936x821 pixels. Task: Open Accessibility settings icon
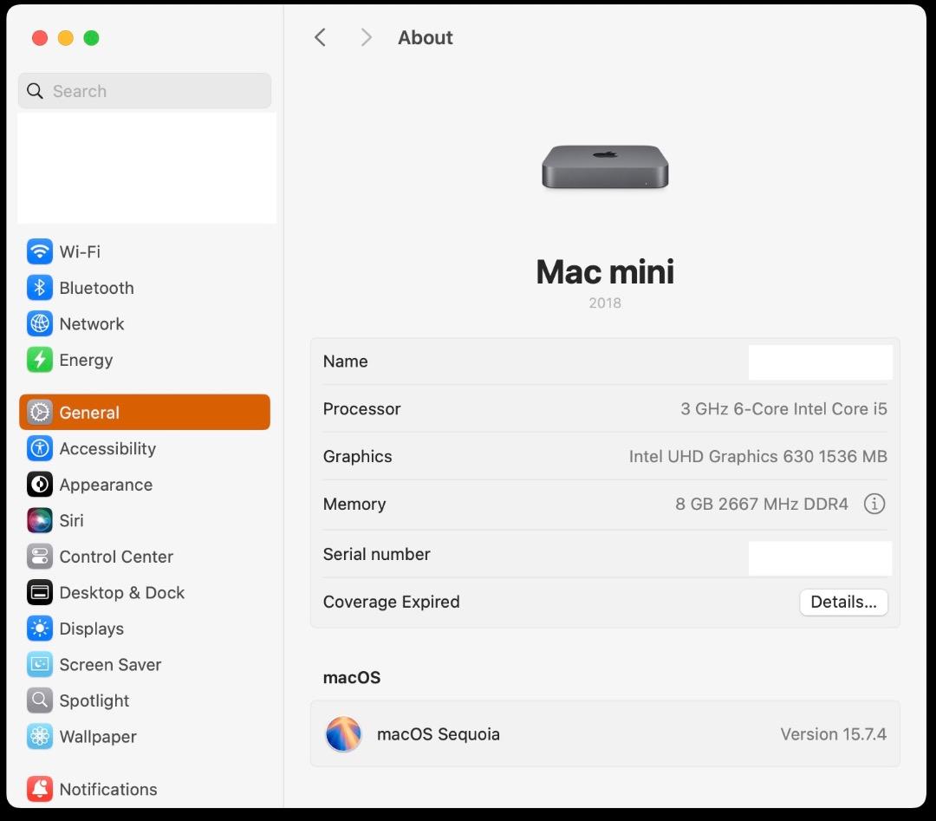point(39,448)
